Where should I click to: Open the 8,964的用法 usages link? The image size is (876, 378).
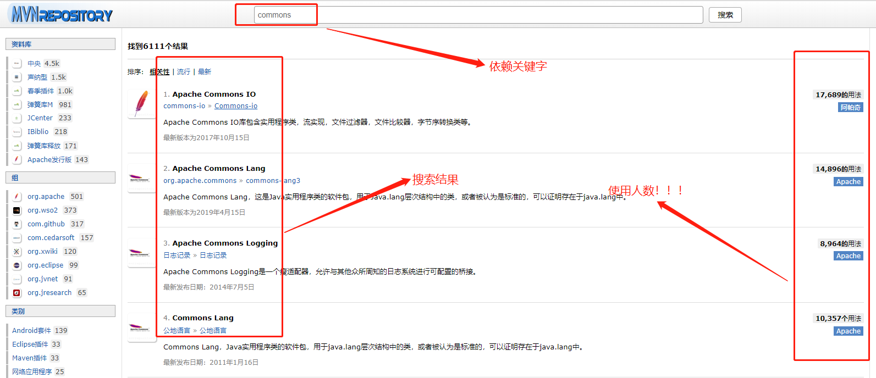(840, 244)
